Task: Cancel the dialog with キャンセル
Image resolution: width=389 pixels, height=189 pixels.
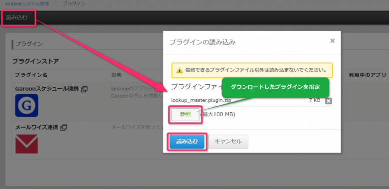Action: 228,142
